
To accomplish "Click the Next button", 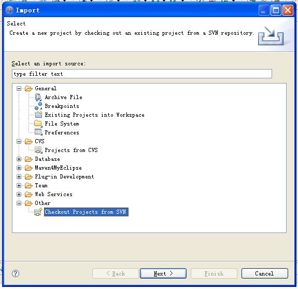I will (163, 273).
